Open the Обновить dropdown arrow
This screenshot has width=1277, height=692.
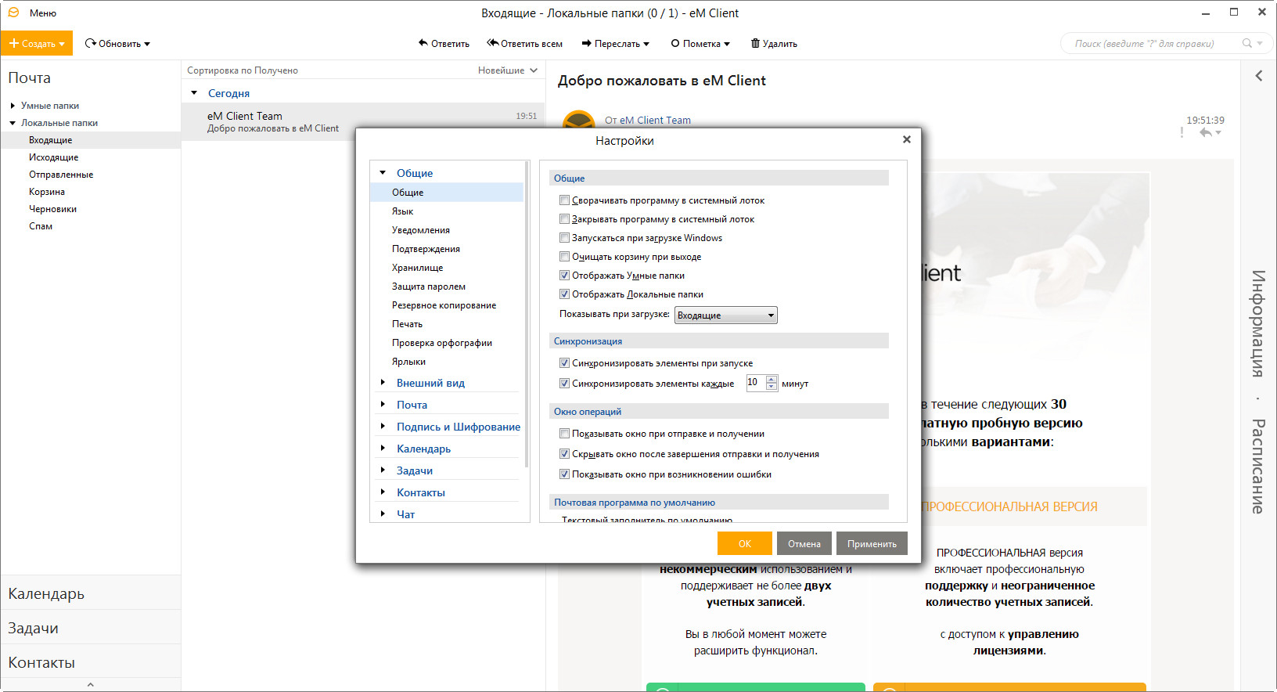tap(147, 44)
